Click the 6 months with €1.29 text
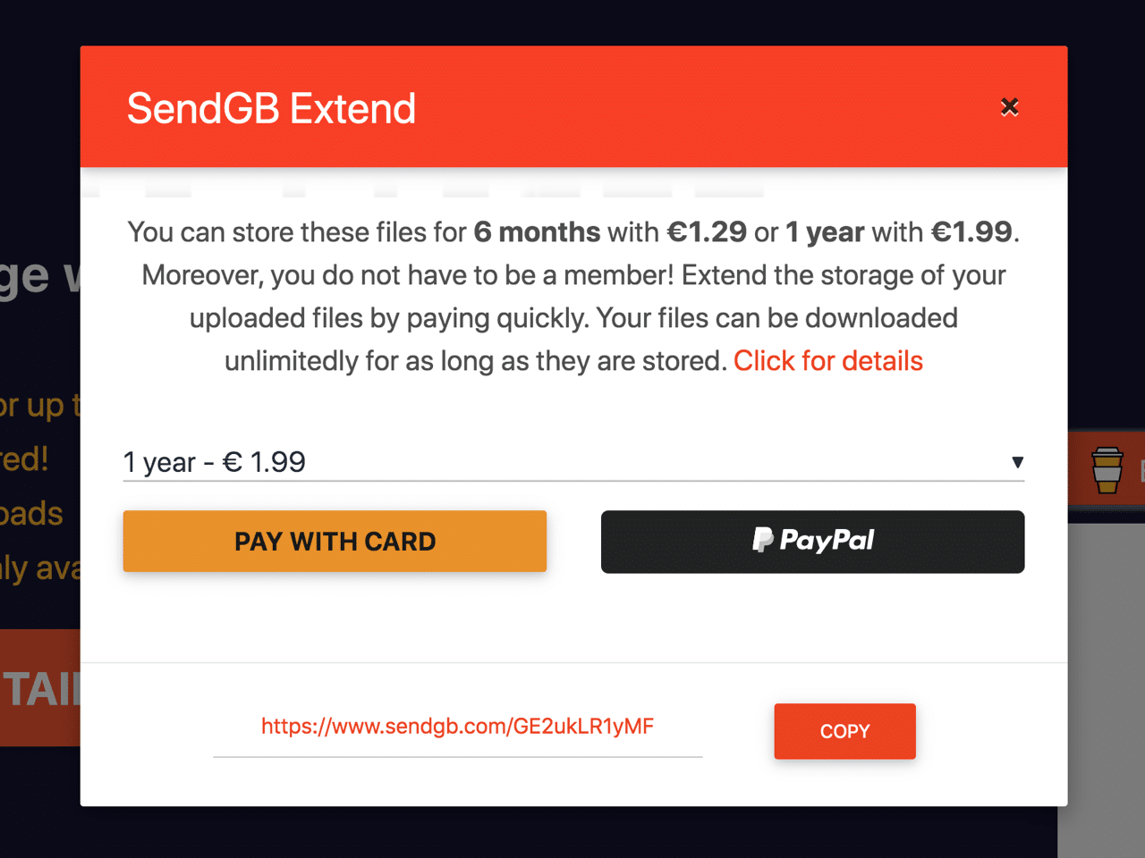Viewport: 1145px width, 858px height. [608, 231]
